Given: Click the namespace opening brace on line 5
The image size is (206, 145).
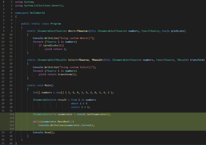Looking at the screenshot, I should pos(16,16).
